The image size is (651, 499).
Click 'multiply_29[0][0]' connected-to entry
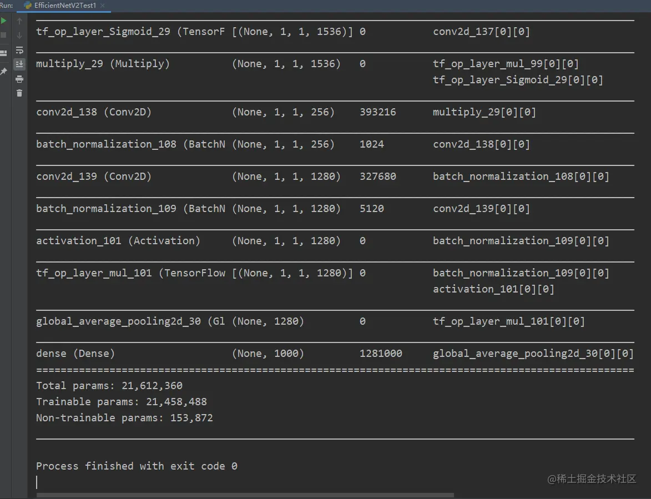click(x=485, y=112)
